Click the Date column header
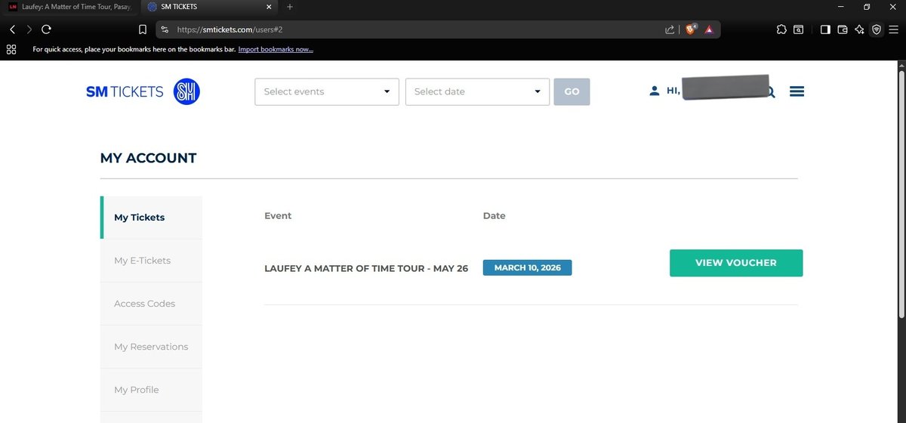 pyautogui.click(x=495, y=215)
